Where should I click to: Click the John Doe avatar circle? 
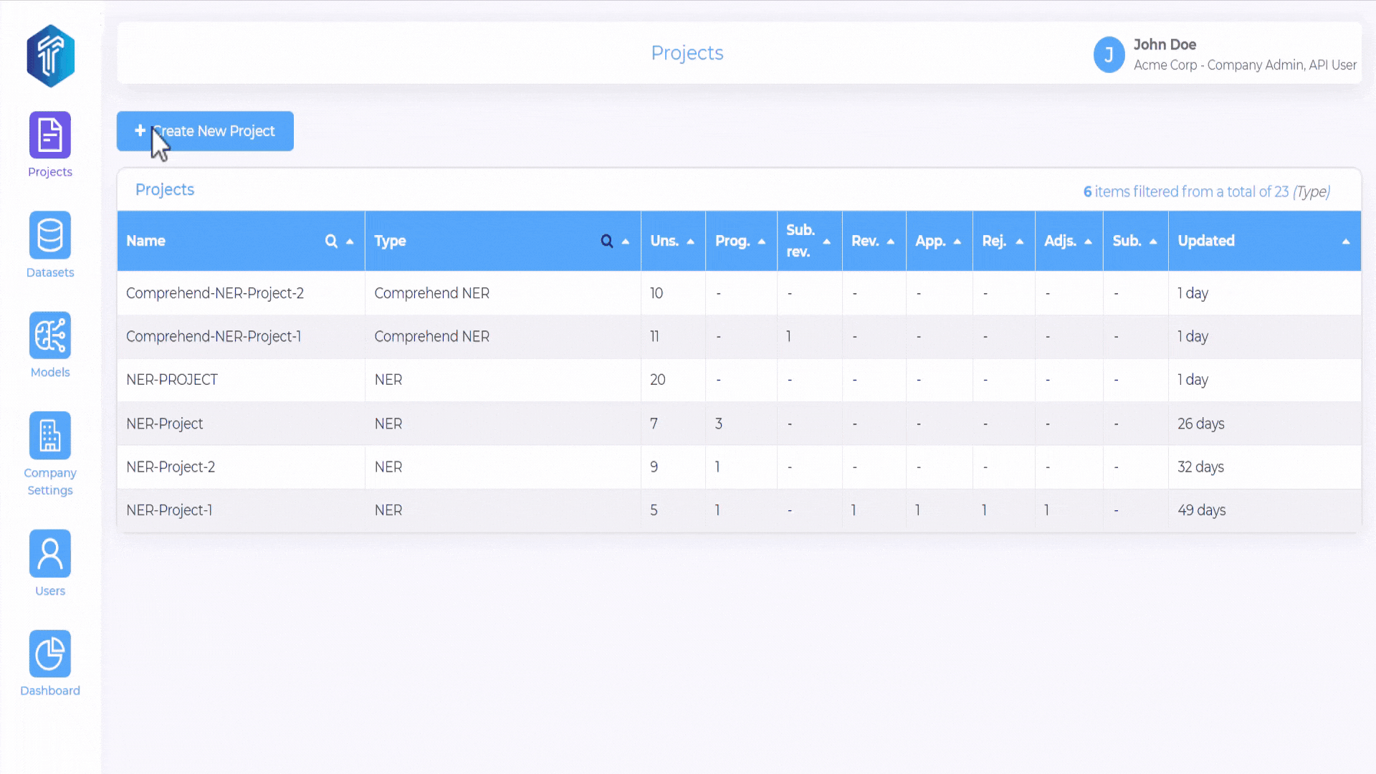[x=1109, y=54]
